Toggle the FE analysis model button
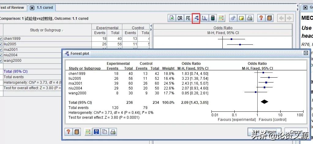Screen dimensions: 313x144 point(188,18)
